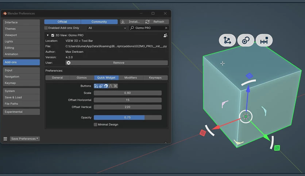Click the Refresh add-ons button
305x176 pixels.
(157, 22)
